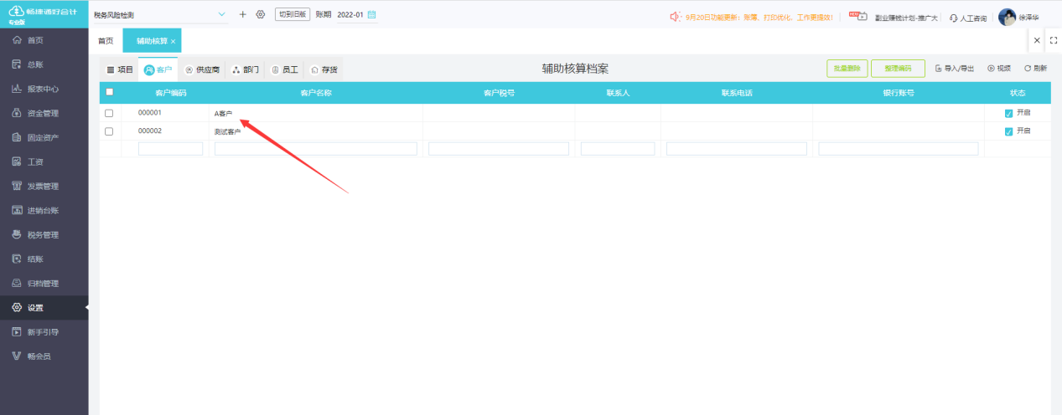This screenshot has height=415, width=1062.
Task: Switch to the 员工 category tab
Action: [285, 70]
